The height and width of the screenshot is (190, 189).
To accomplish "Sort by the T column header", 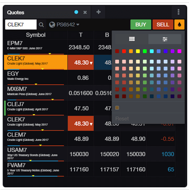I will 81,35.
